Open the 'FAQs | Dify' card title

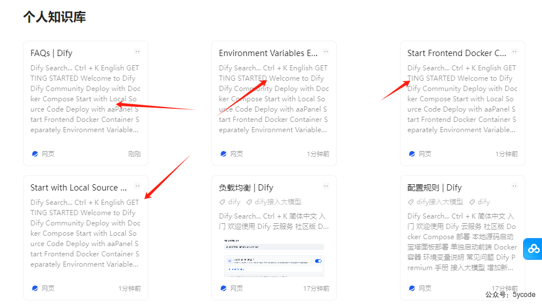click(52, 53)
